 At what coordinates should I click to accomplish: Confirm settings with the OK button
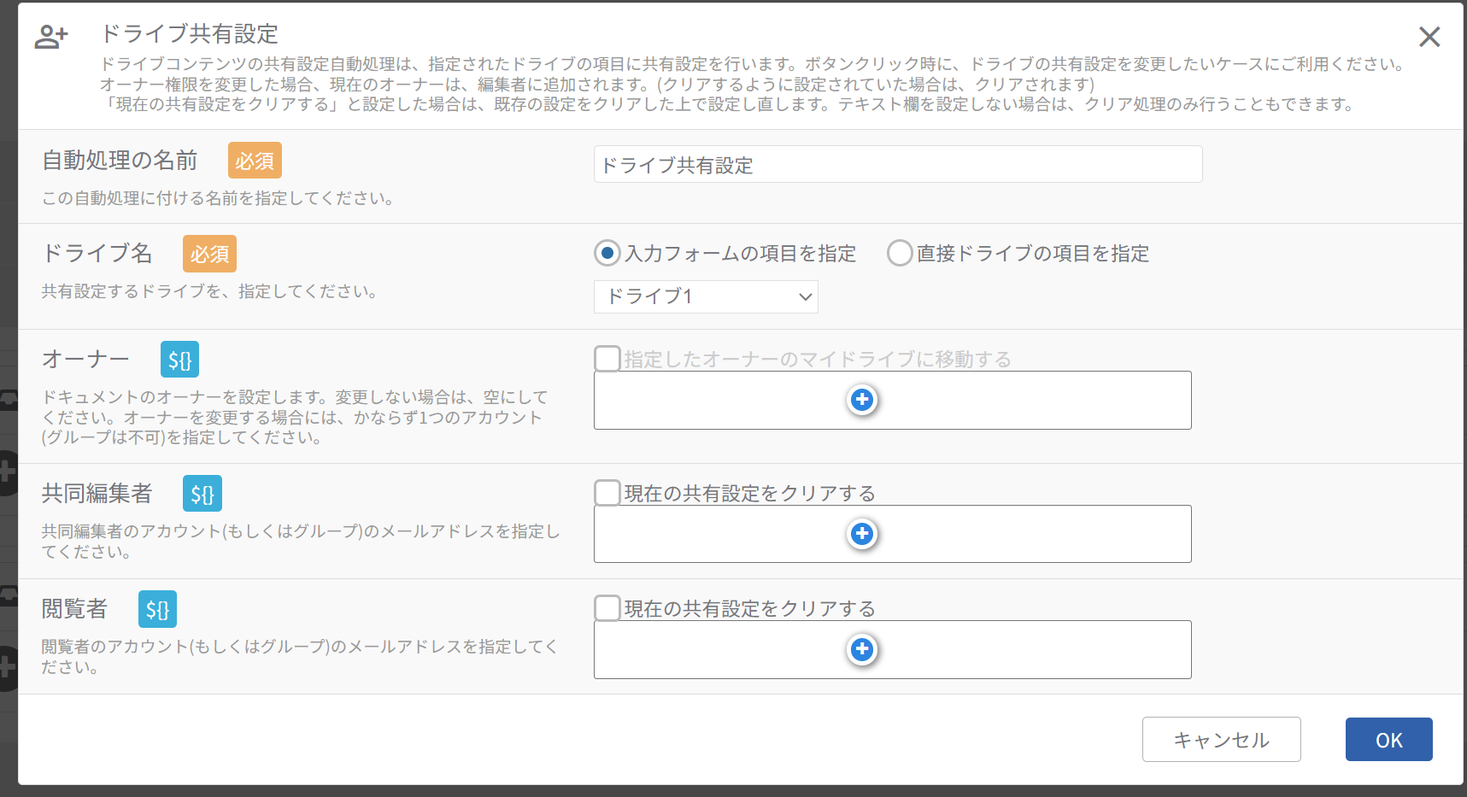click(x=1388, y=739)
